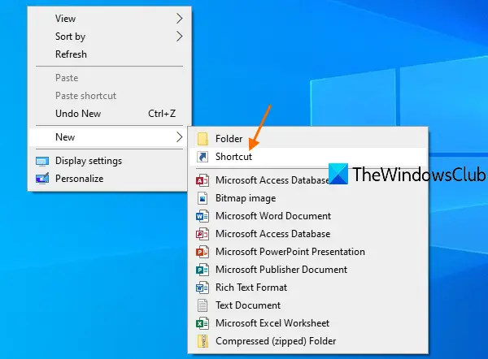Open Display settings via its monitor icon
The width and height of the screenshot is (488, 359).
(x=42, y=161)
